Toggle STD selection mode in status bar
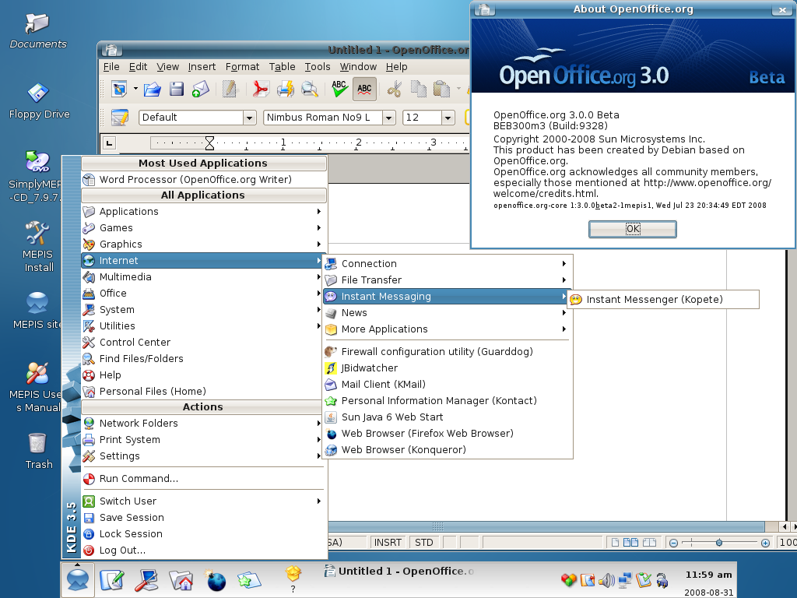 (x=424, y=543)
